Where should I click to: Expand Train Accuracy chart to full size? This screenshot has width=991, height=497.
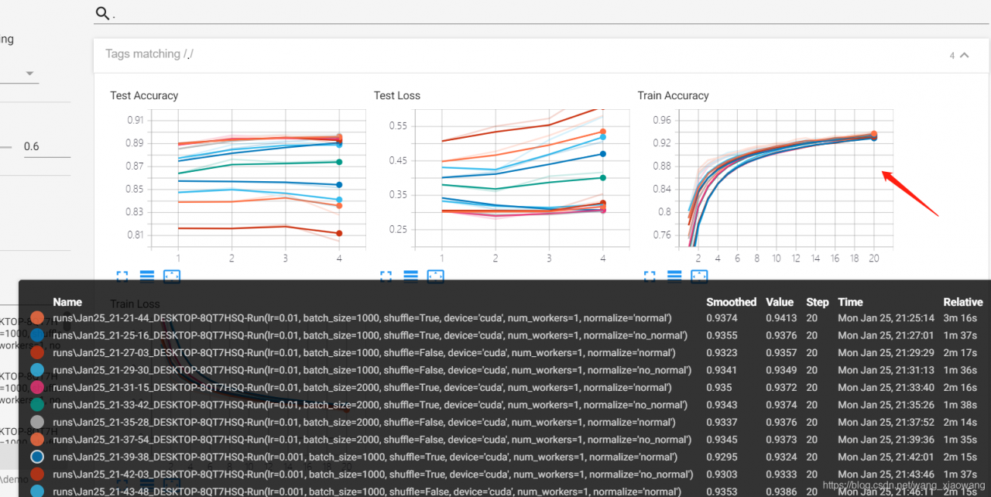[x=650, y=276]
